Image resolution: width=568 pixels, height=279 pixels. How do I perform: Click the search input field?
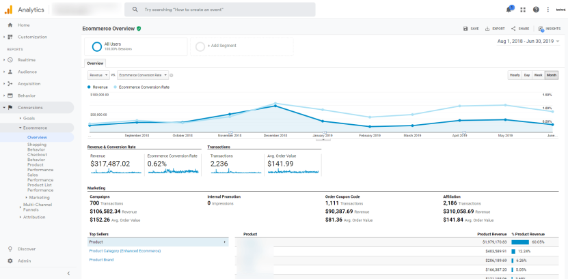[x=220, y=10]
